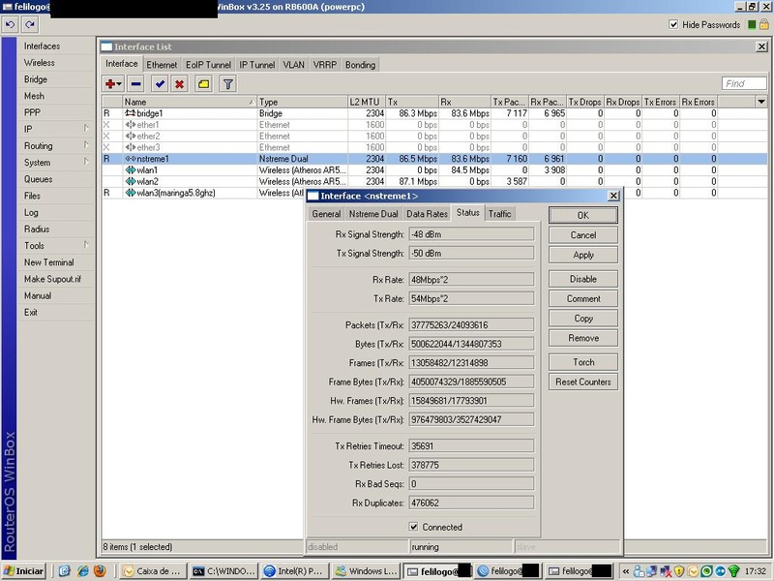This screenshot has height=581, width=774.
Task: Switch to the Data Rates tab
Action: tap(427, 213)
